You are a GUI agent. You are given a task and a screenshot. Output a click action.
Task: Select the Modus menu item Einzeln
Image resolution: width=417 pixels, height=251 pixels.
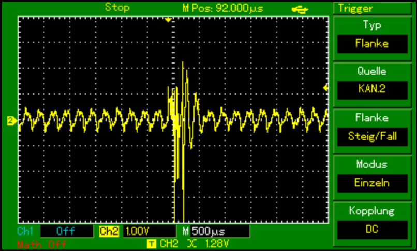[x=372, y=183]
